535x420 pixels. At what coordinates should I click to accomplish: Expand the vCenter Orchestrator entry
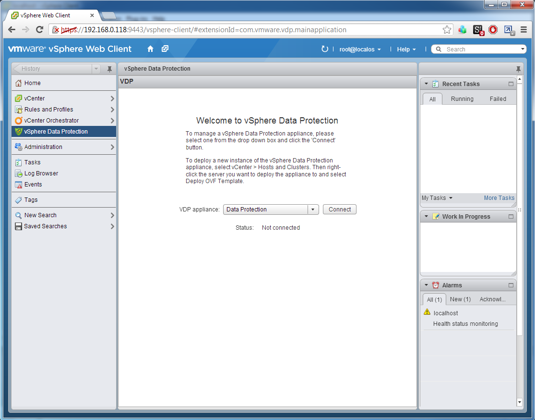[x=112, y=121]
